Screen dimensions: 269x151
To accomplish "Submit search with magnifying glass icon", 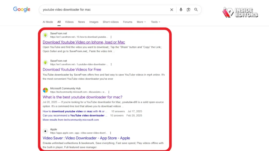I will coord(196,10).
